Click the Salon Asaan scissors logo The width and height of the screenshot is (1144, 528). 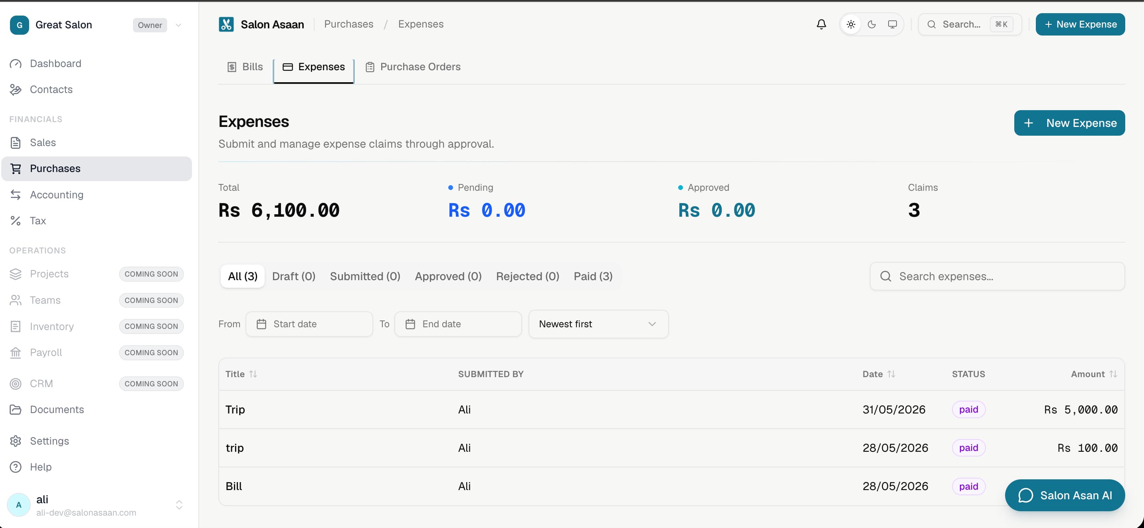[x=226, y=24]
